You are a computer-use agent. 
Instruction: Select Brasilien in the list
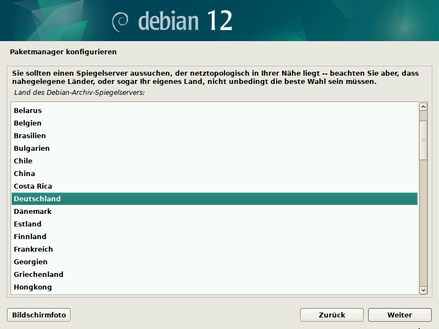30,135
